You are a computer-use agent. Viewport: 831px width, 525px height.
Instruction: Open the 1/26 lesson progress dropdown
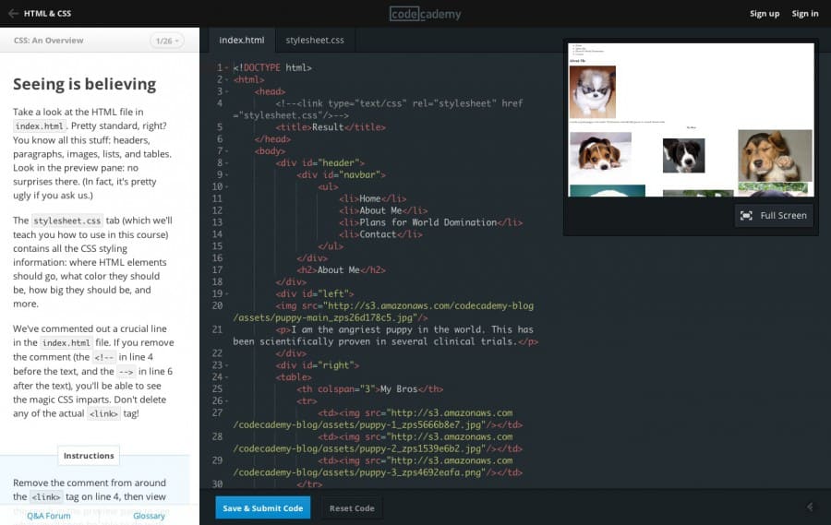167,41
